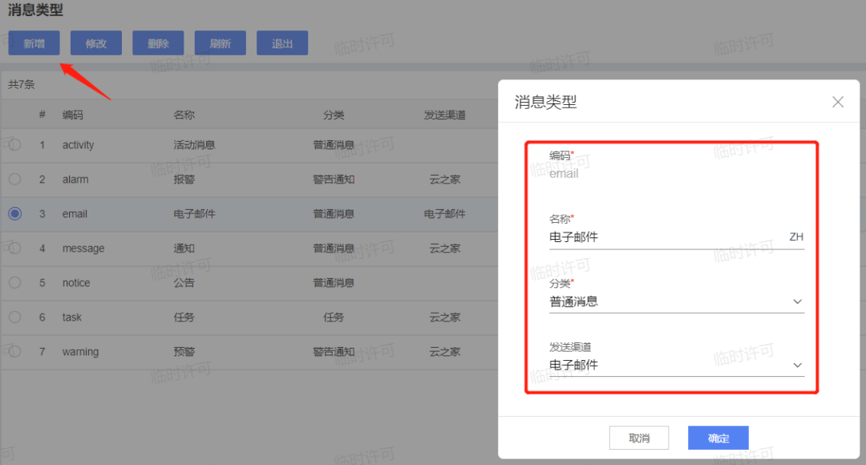Click the 活动消息 name cell

click(194, 144)
